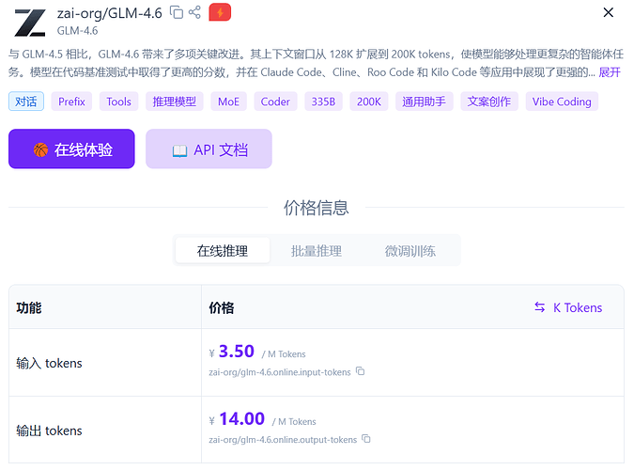Viewport: 634px width, 470px height.
Task: Click the 输出 tokens row label
Action: pos(49,431)
